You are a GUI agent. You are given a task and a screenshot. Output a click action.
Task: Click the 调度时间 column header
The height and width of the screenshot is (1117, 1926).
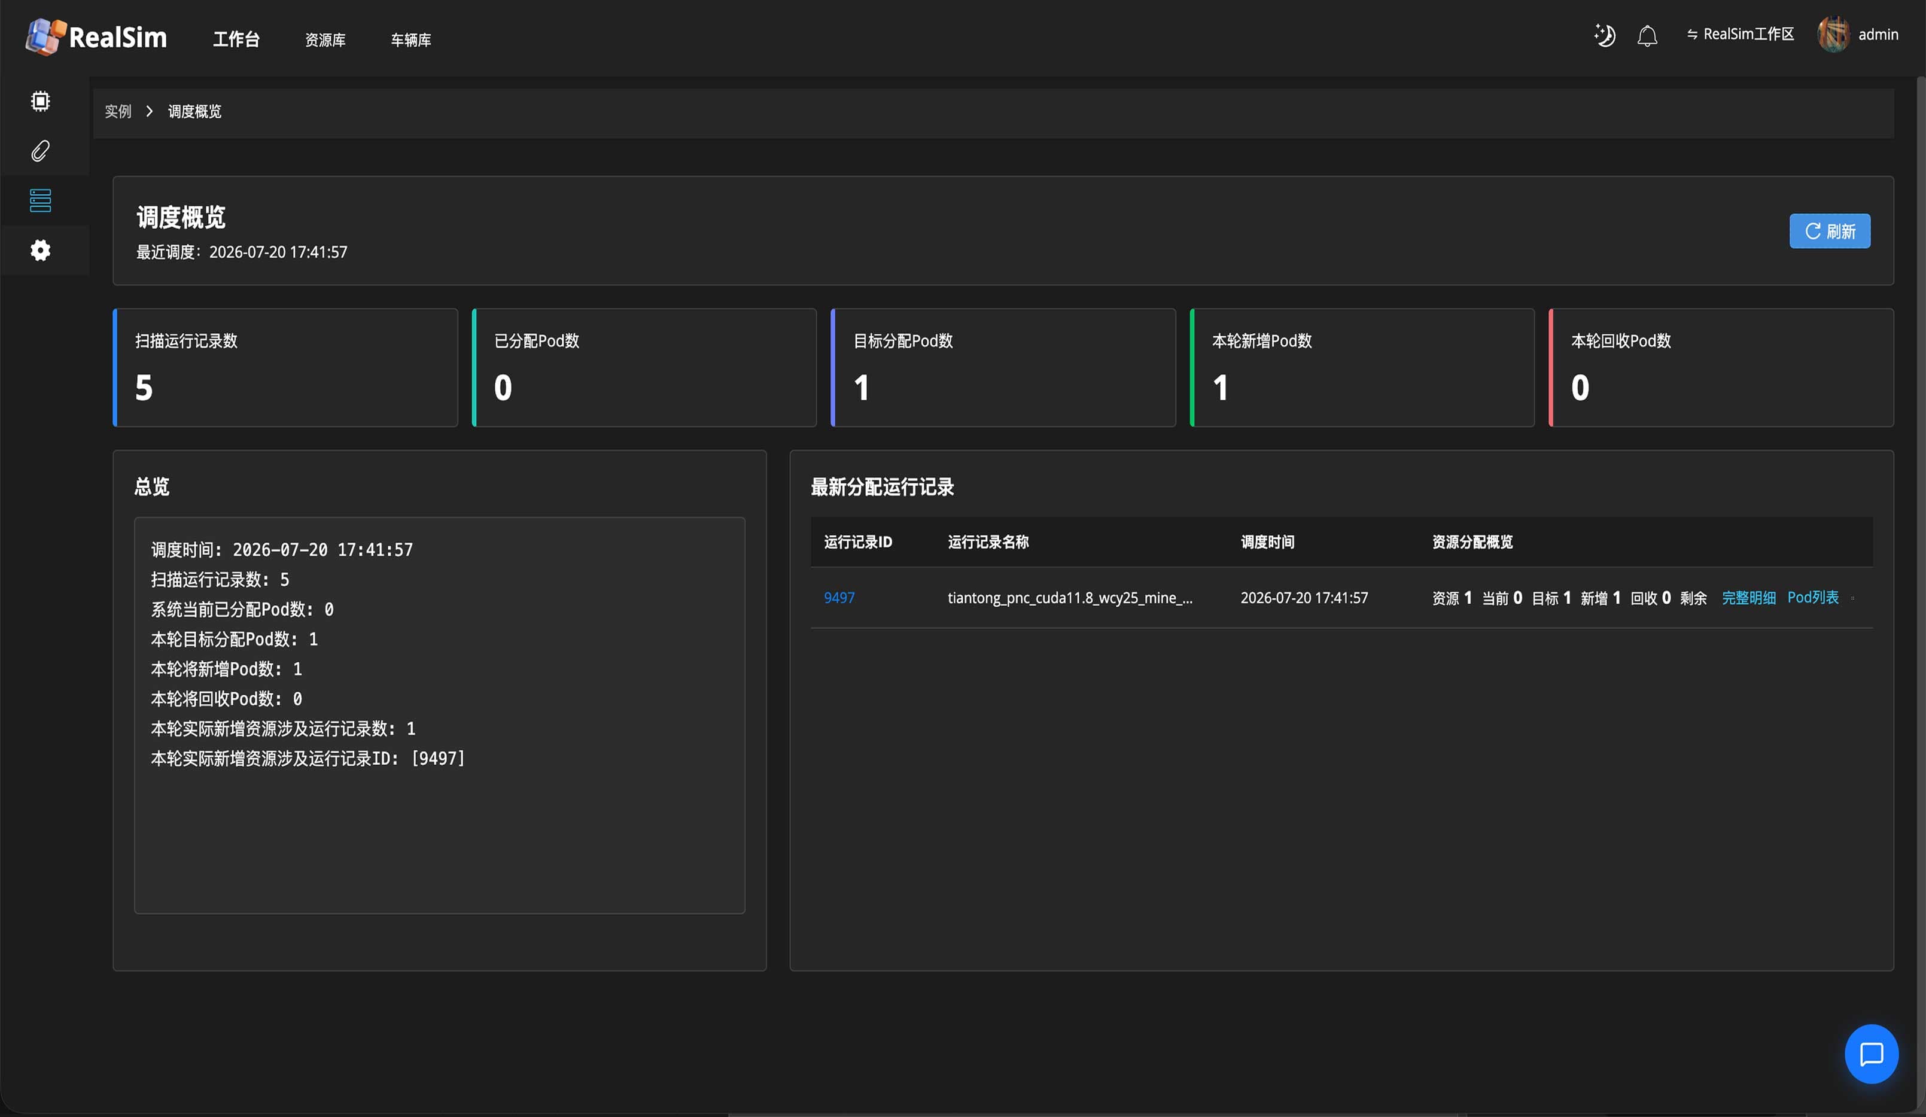pyautogui.click(x=1267, y=541)
